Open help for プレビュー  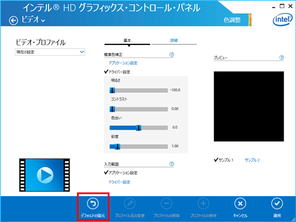[282, 57]
